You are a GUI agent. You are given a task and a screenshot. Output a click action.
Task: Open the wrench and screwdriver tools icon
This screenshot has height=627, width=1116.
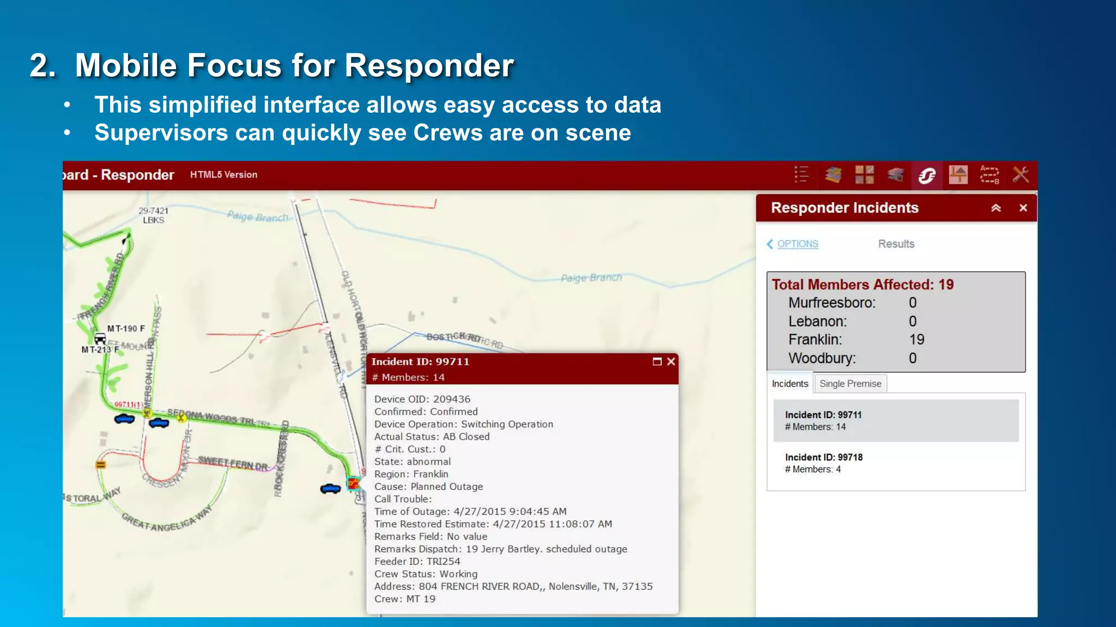[x=1021, y=175]
